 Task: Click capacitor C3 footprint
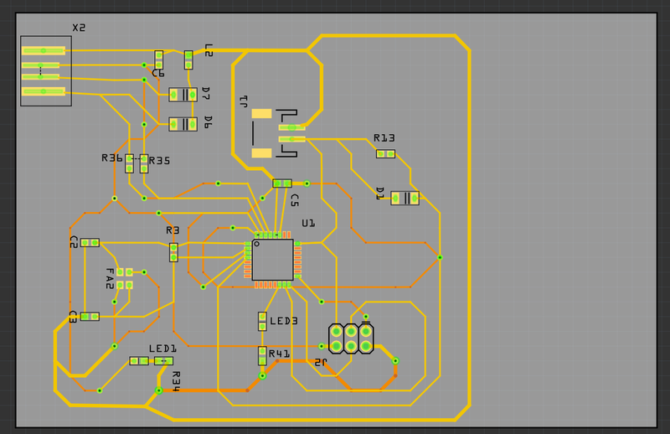90,317
